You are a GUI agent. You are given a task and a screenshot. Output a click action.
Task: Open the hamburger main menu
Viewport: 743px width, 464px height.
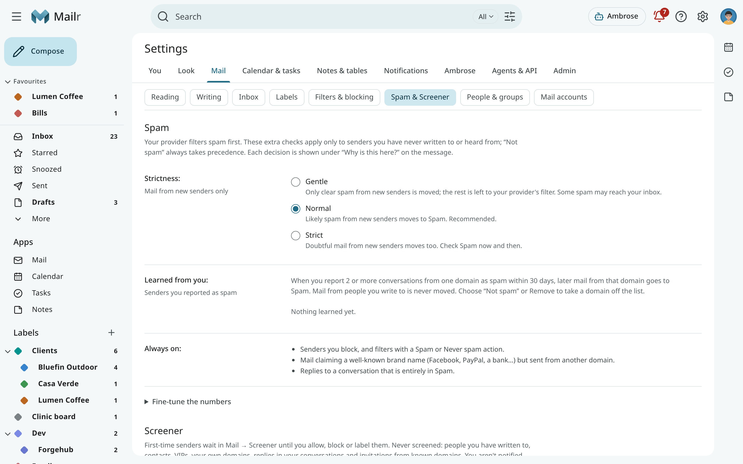17,16
